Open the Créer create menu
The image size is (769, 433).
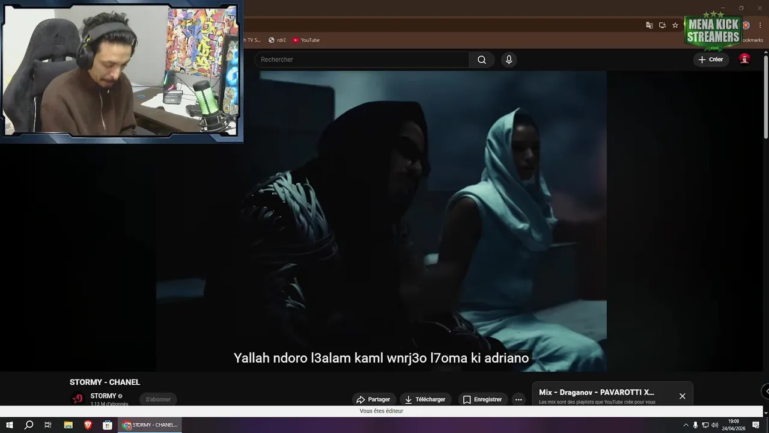coord(711,60)
